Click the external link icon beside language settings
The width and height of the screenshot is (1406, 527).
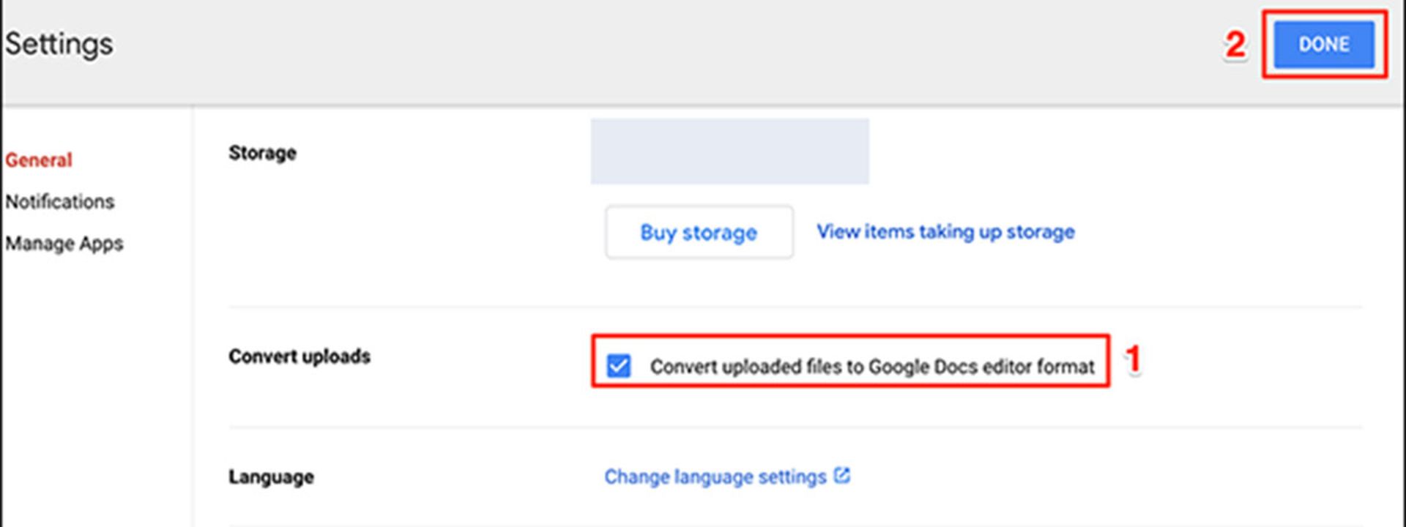click(x=842, y=476)
